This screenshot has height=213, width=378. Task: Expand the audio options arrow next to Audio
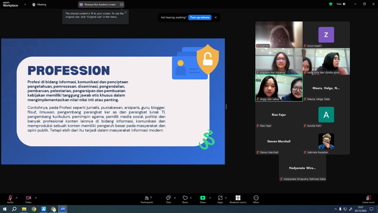(17, 198)
